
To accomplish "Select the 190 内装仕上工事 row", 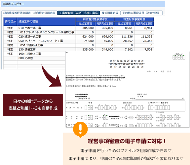I will (x=34, y=54).
